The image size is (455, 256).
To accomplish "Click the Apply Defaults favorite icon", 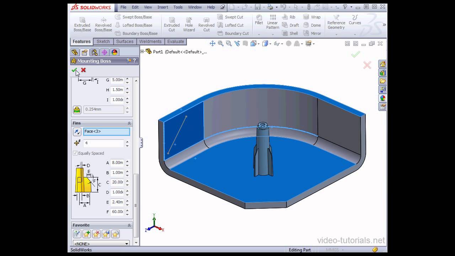I will [77, 234].
